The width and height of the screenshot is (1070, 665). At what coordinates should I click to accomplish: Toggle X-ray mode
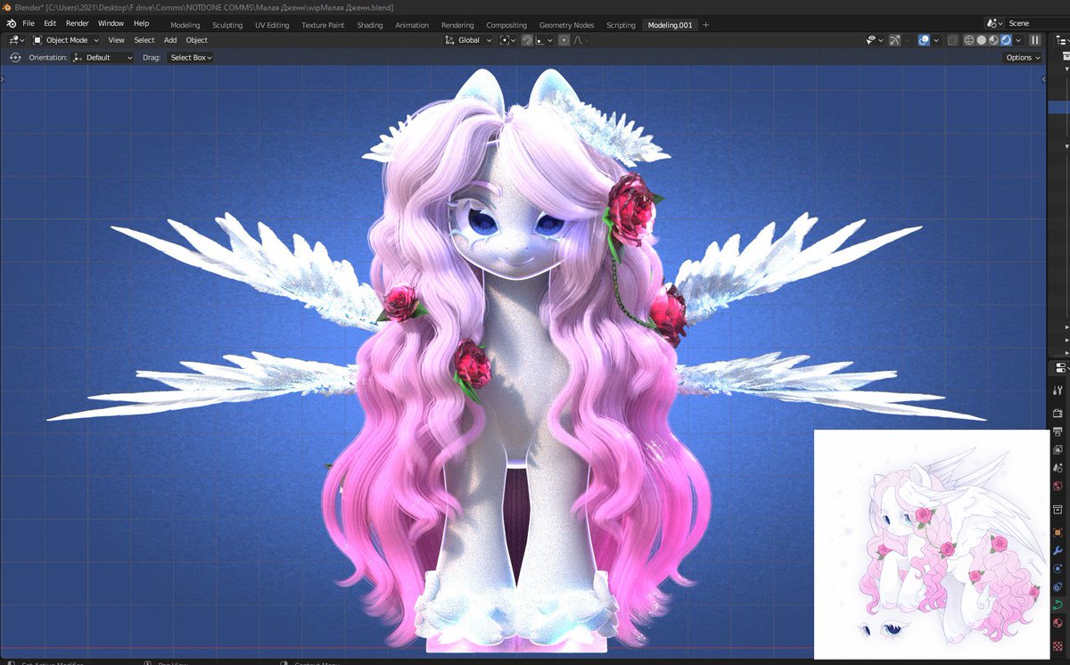[x=953, y=40]
